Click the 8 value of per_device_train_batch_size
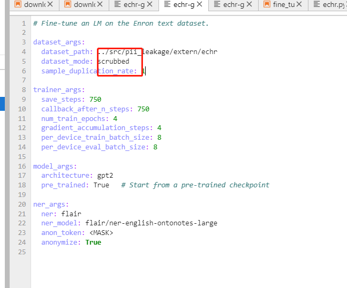Viewport: 347px width, 288px height. (159, 138)
